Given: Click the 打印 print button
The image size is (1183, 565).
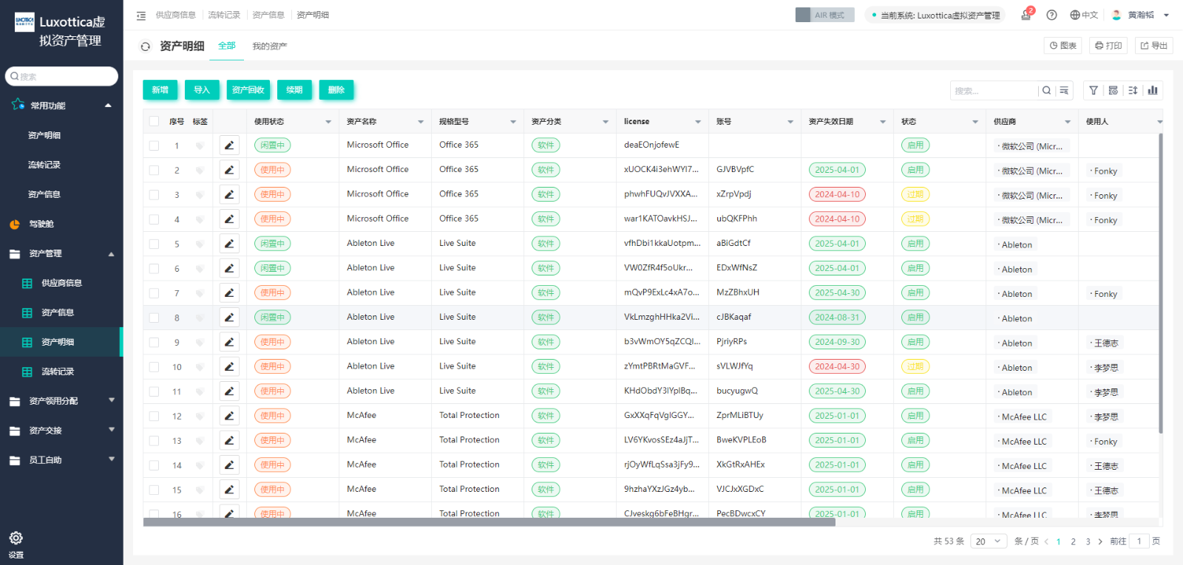Looking at the screenshot, I should point(1108,46).
